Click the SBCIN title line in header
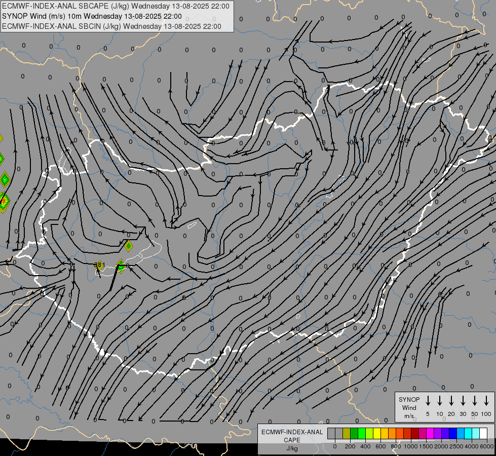The height and width of the screenshot is (456, 496). pos(111,26)
